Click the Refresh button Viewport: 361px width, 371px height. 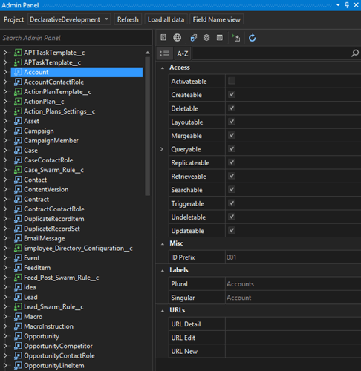point(128,19)
